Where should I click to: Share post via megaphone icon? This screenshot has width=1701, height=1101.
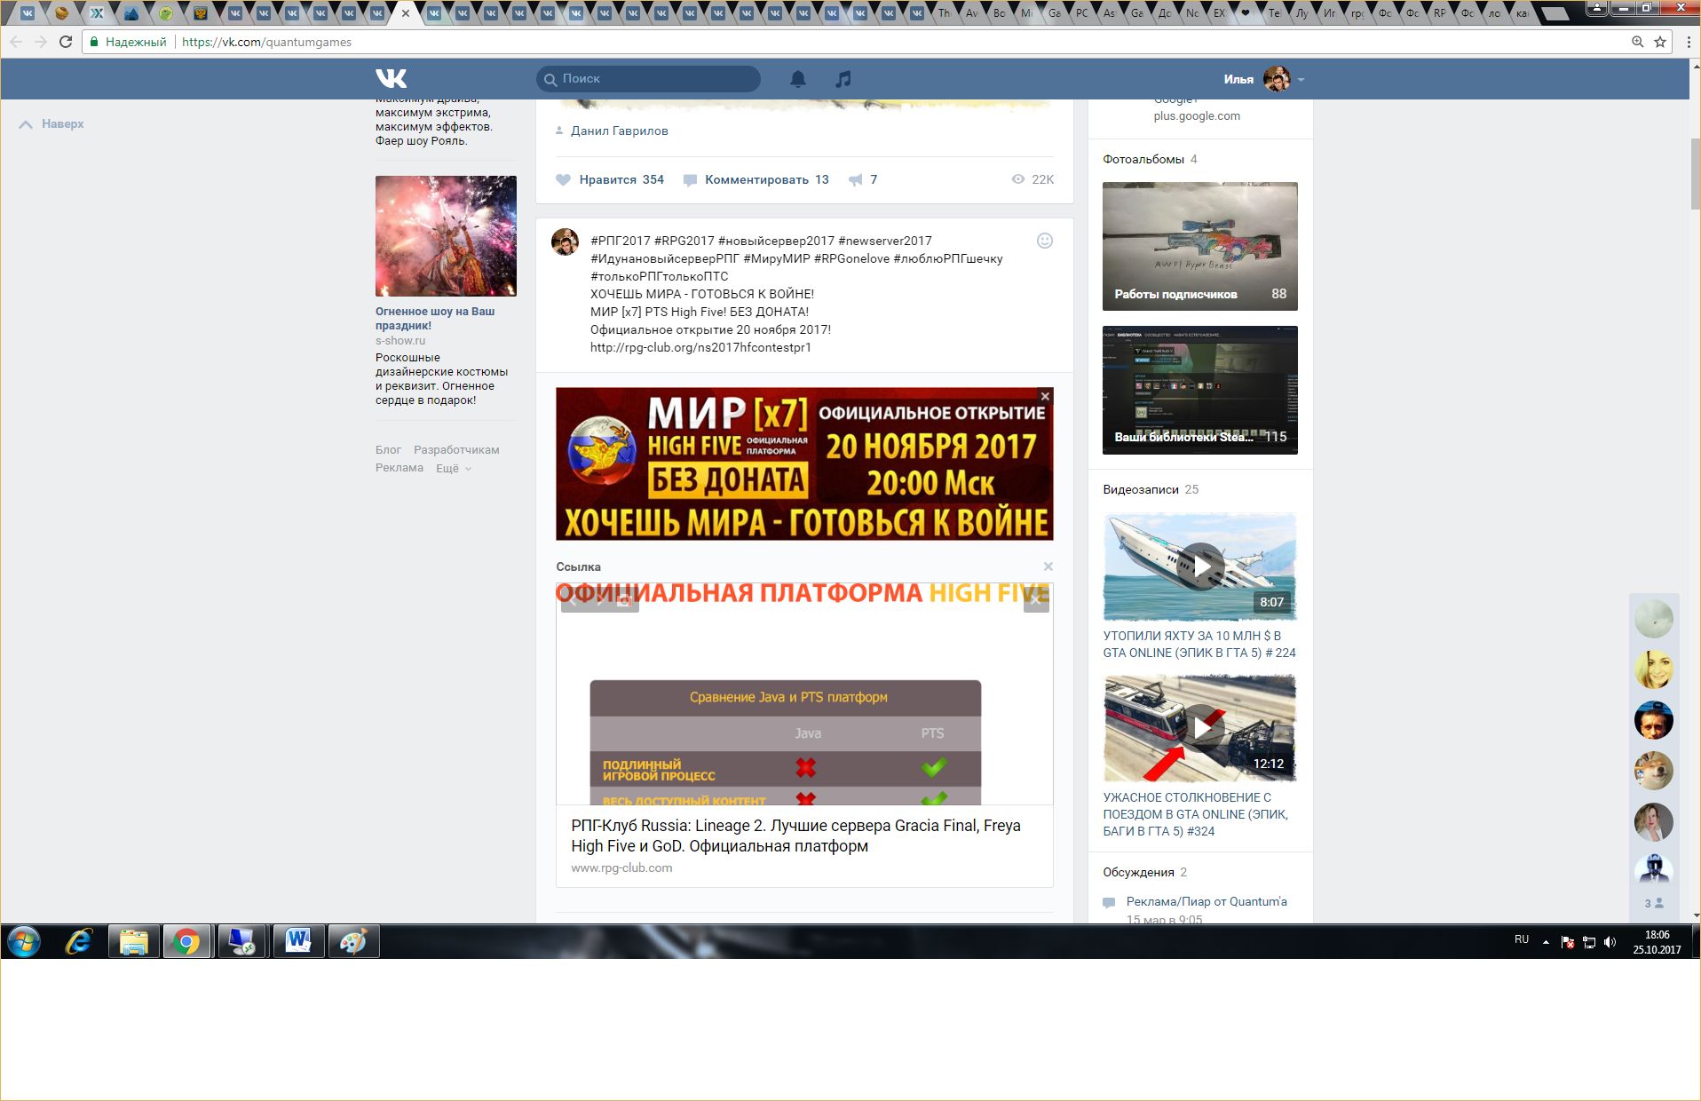855,180
